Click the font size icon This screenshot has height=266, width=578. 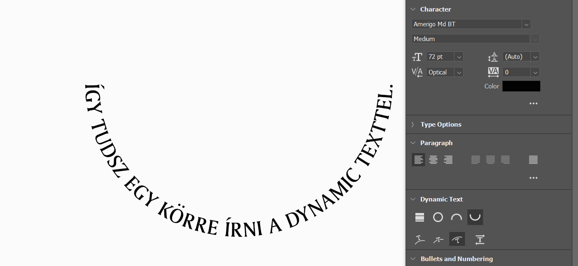417,57
